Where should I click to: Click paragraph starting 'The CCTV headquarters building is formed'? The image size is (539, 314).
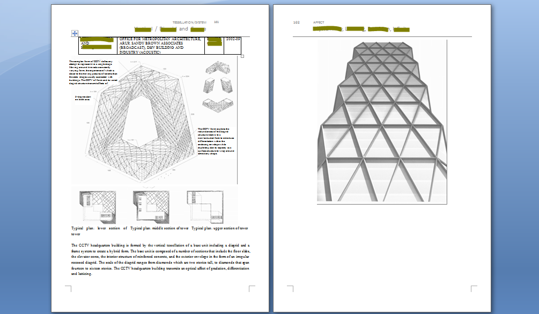160,259
